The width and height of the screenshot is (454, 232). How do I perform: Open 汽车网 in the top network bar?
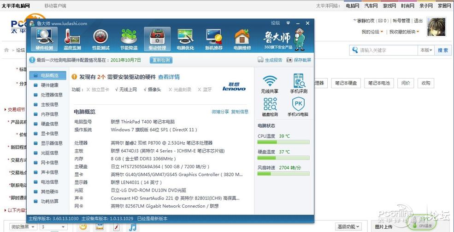coord(371,6)
